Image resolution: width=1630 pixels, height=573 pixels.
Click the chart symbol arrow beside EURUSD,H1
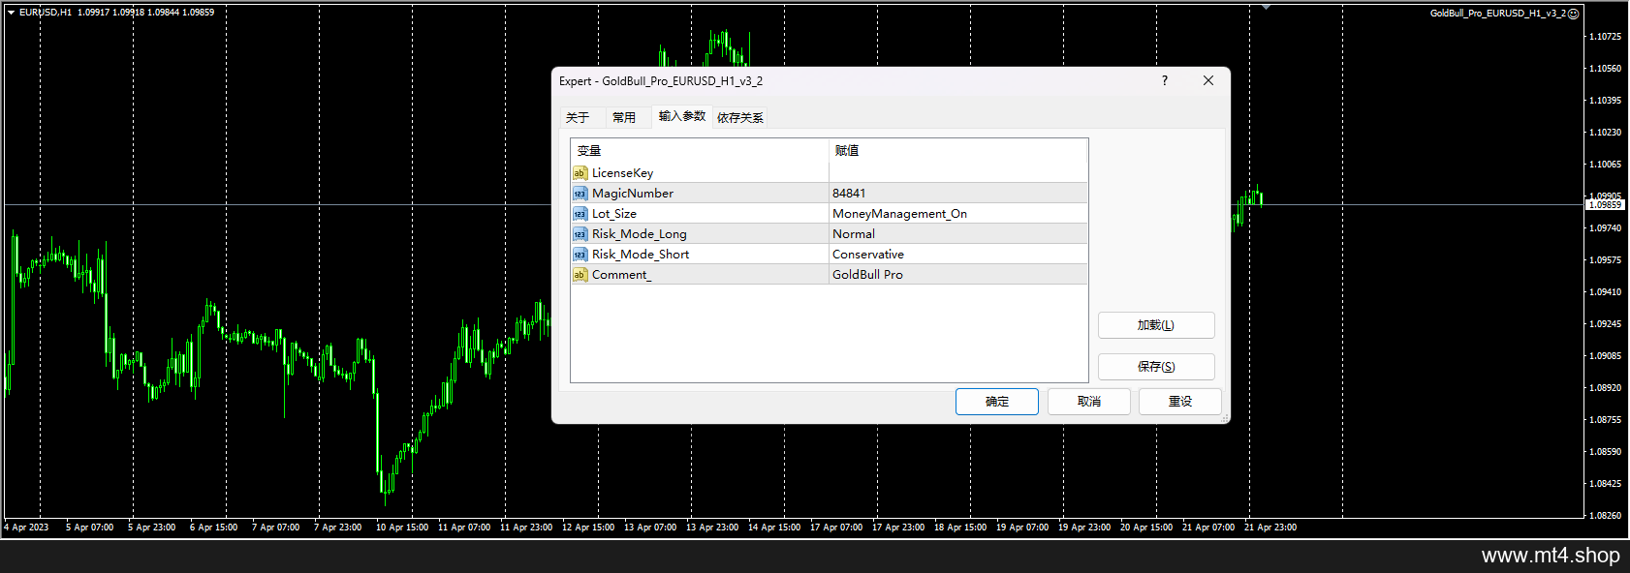click(11, 13)
